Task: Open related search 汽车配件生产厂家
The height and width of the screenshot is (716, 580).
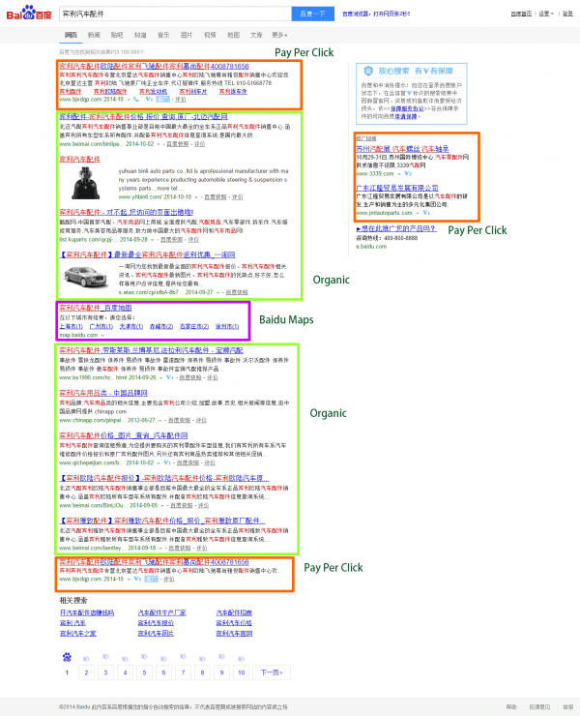Action: [162, 612]
